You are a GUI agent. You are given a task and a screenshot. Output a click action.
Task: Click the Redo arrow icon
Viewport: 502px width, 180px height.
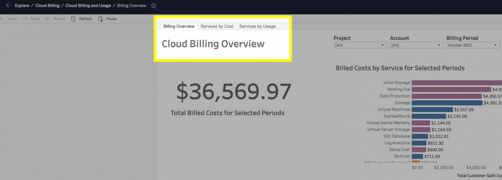[25, 19]
